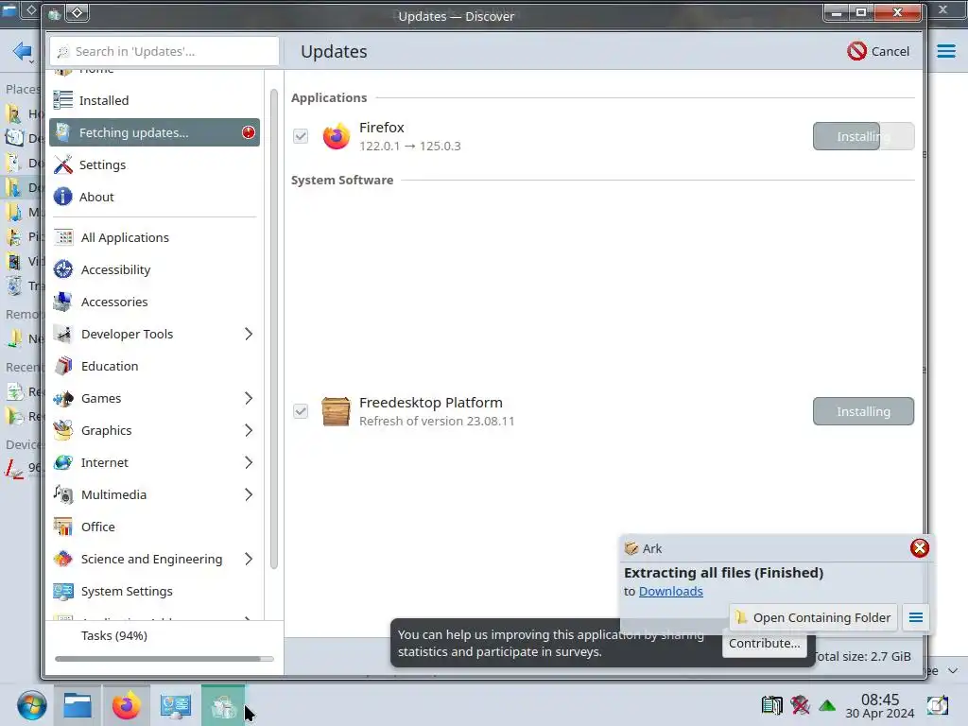968x726 pixels.
Task: Open the file manager taskbar icon
Action: pos(78,705)
